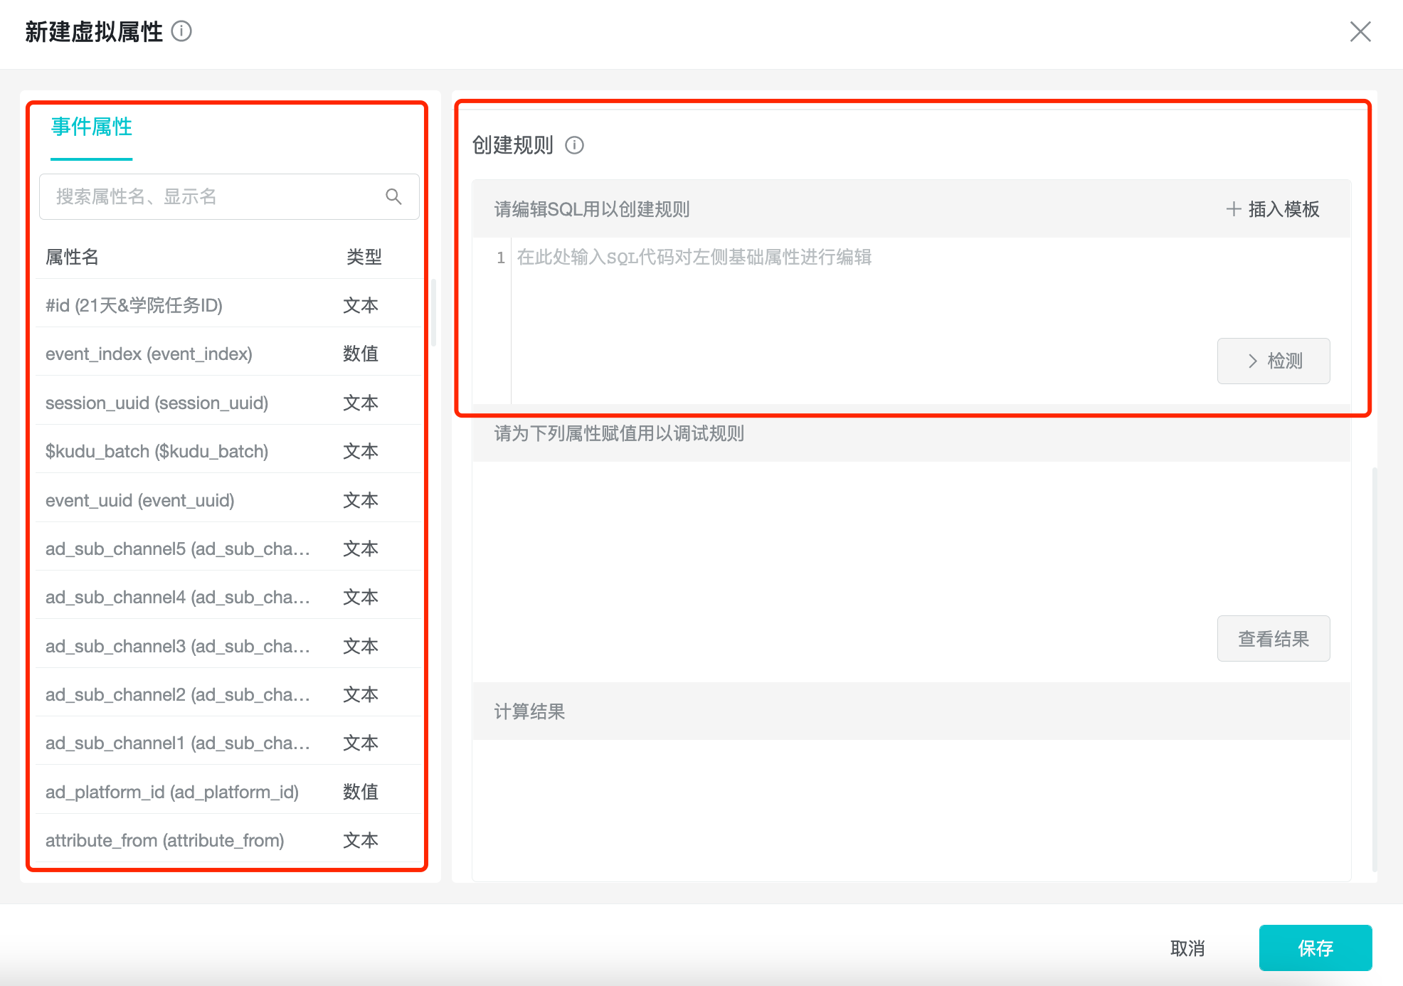
Task: Save with the 保存 button
Action: click(1315, 948)
